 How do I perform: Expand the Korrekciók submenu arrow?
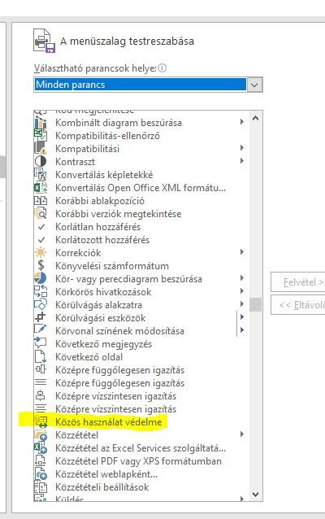click(x=242, y=252)
